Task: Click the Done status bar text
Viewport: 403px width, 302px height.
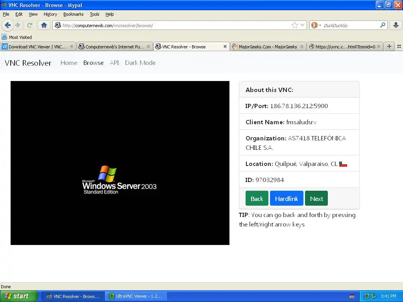Action: pos(6,287)
